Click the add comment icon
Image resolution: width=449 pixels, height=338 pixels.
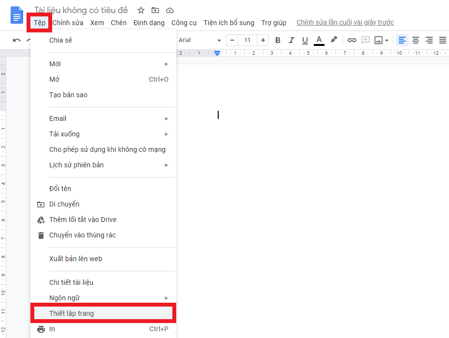[365, 40]
